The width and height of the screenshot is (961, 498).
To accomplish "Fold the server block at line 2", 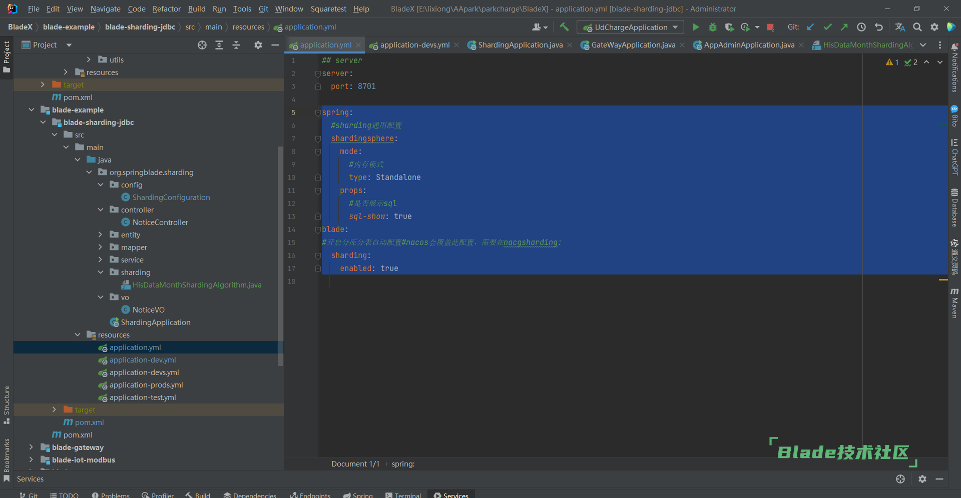I will (x=318, y=73).
